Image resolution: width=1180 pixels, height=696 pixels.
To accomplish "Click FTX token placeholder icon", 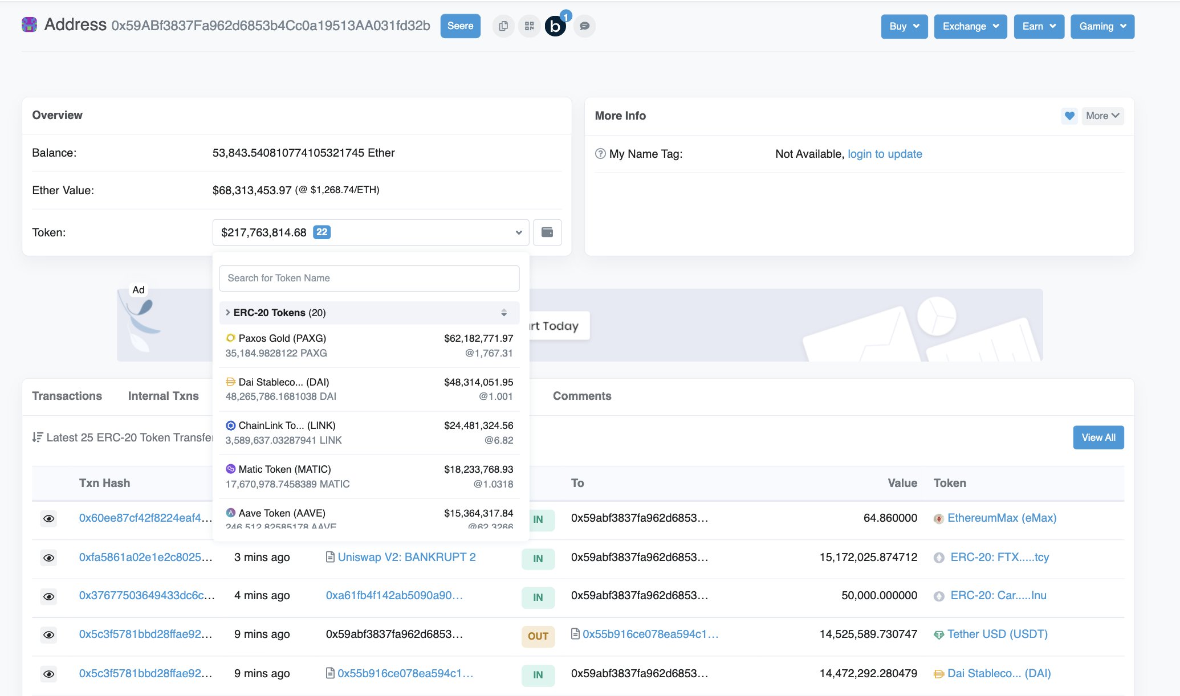I will (939, 558).
